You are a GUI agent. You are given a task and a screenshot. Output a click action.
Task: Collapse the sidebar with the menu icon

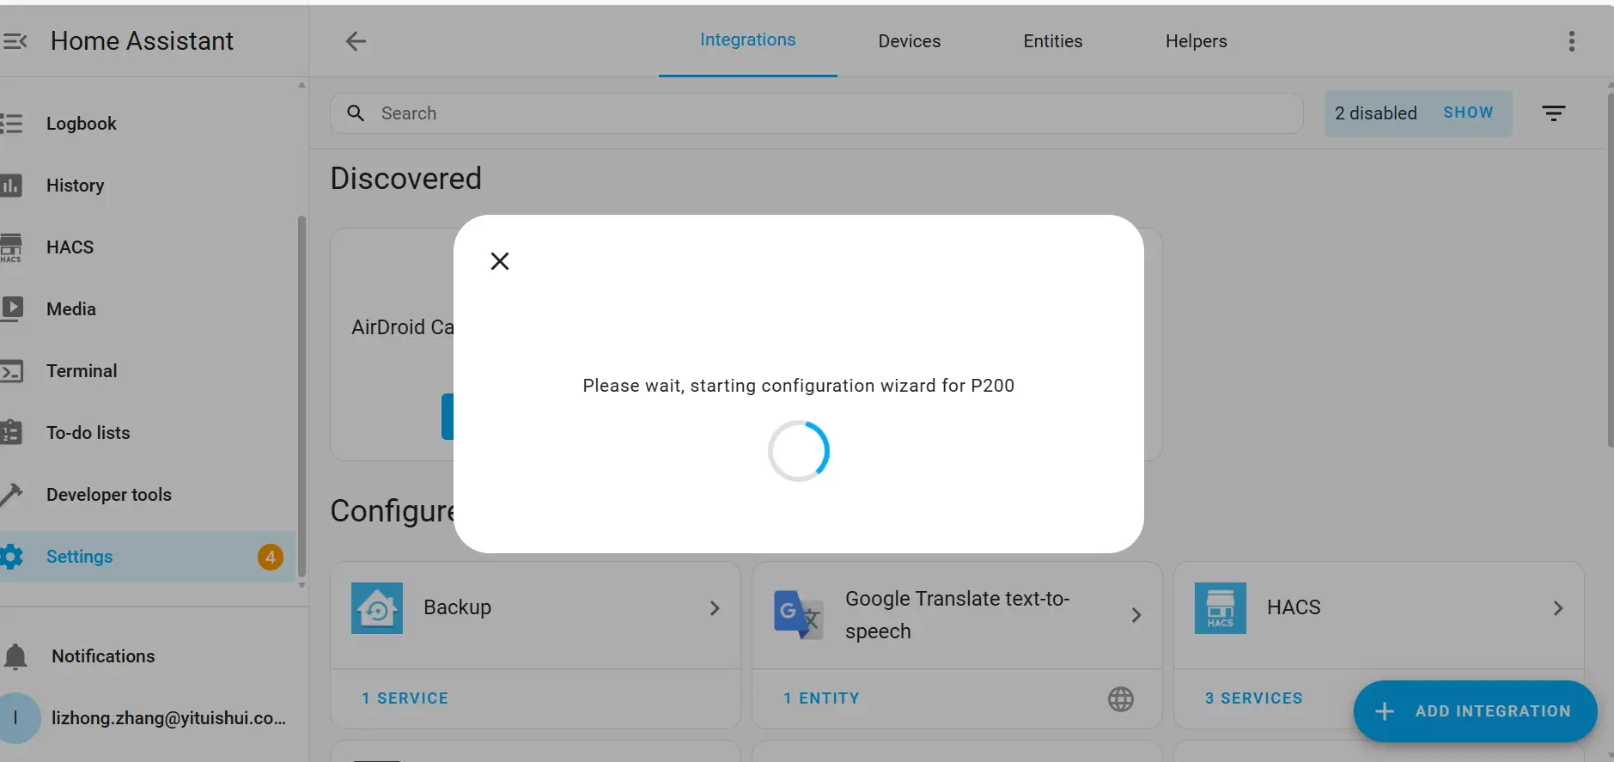click(x=15, y=41)
